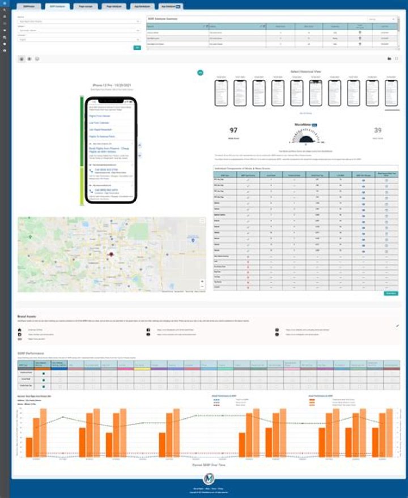Click the first orange legend swatch above chart
Screen dimensions: 408x498
pos(312,399)
